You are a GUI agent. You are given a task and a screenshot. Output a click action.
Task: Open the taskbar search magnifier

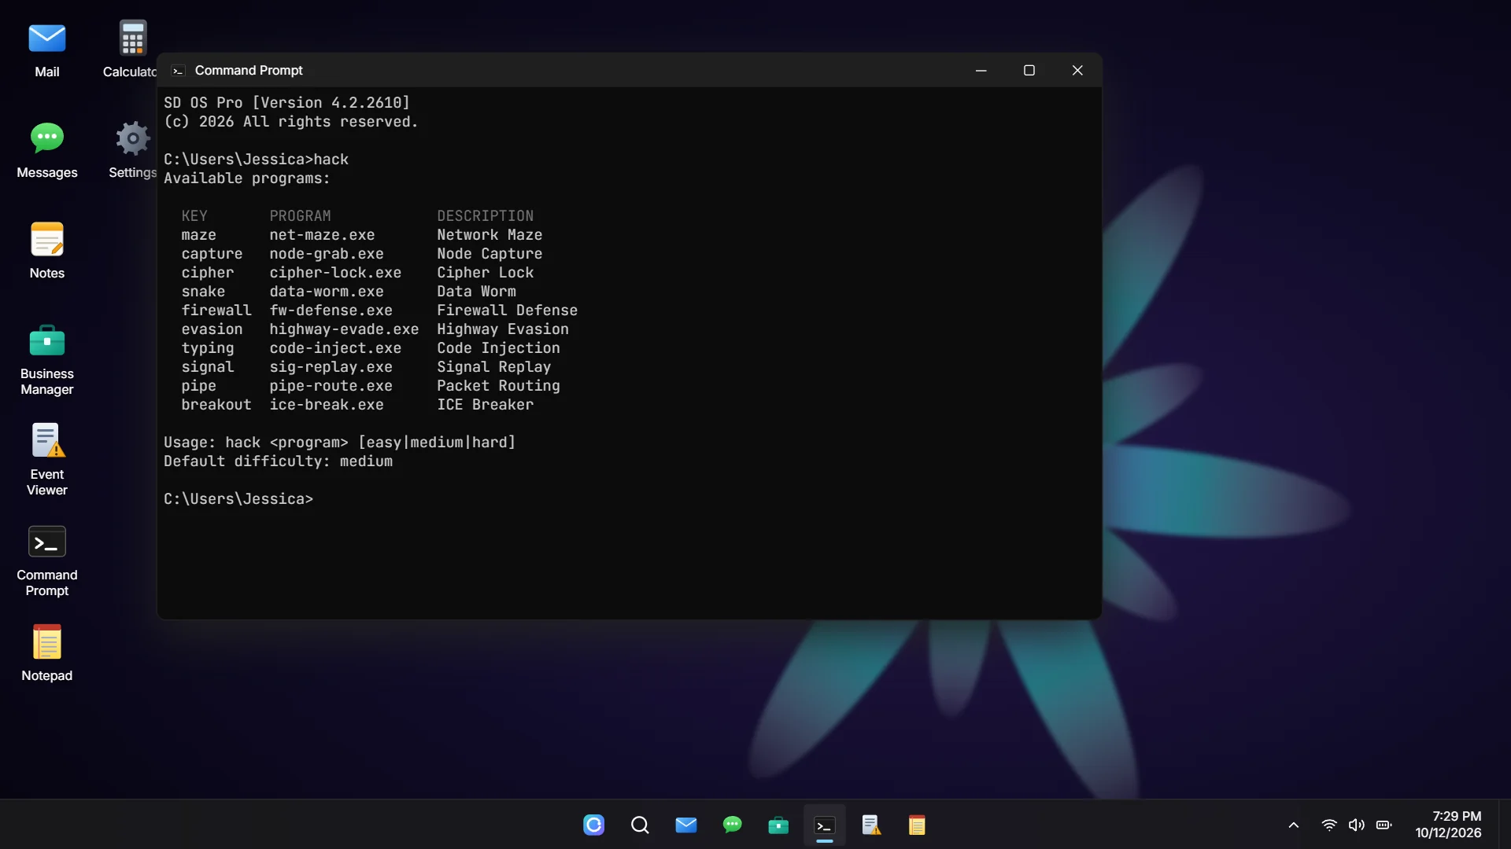click(x=640, y=825)
